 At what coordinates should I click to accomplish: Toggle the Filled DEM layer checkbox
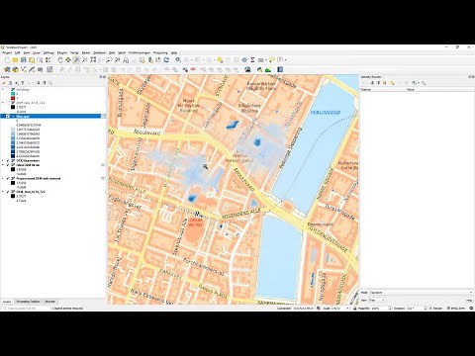click(8, 165)
